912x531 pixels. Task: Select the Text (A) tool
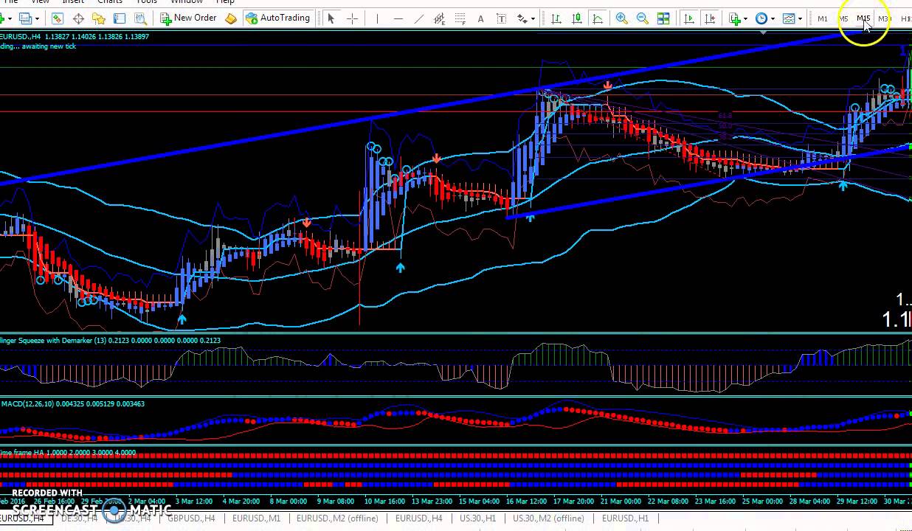coord(481,18)
